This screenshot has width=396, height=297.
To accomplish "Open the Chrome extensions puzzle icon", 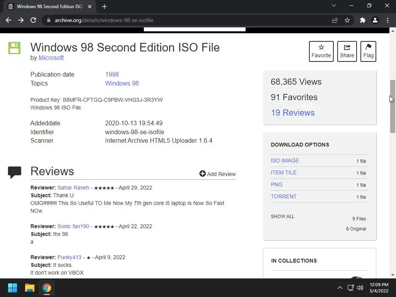I will click(x=363, y=20).
